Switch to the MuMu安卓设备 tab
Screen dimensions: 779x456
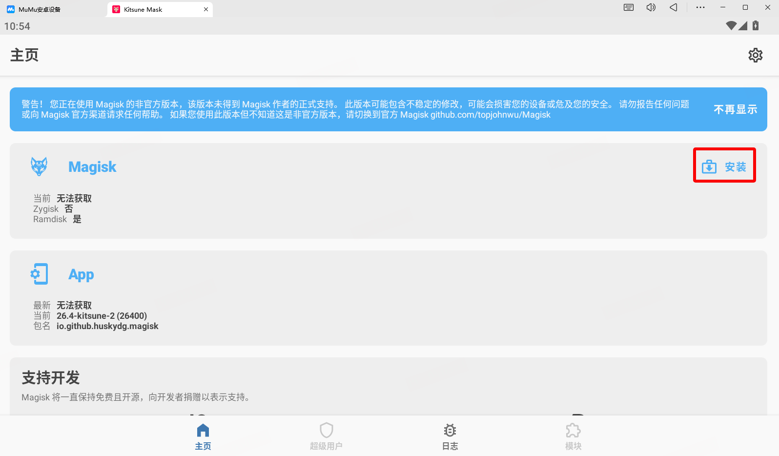pyautogui.click(x=39, y=9)
